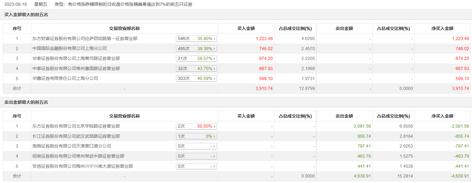Expand the 485次 39.38% dropdown arrow

(x=214, y=49)
